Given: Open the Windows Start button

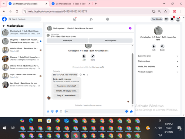Looking at the screenshot, I should (4, 128).
